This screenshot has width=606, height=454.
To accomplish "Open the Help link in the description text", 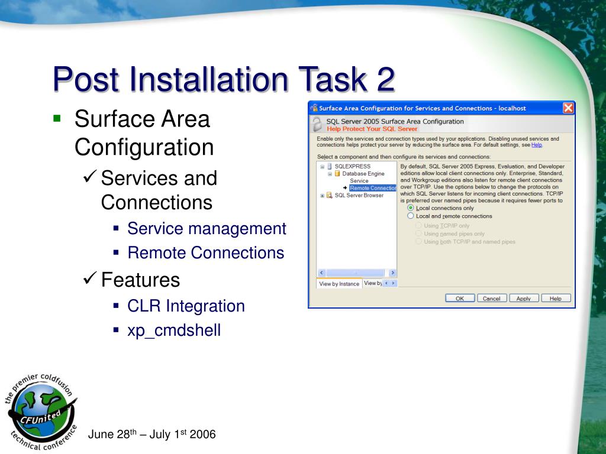I will [536, 145].
